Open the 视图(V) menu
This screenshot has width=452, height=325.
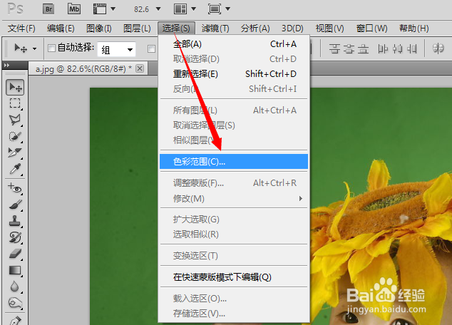[329, 29]
